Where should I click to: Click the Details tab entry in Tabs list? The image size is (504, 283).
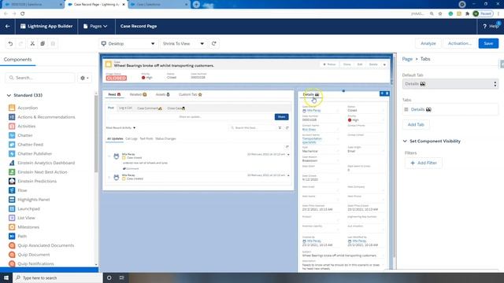[x=450, y=109]
